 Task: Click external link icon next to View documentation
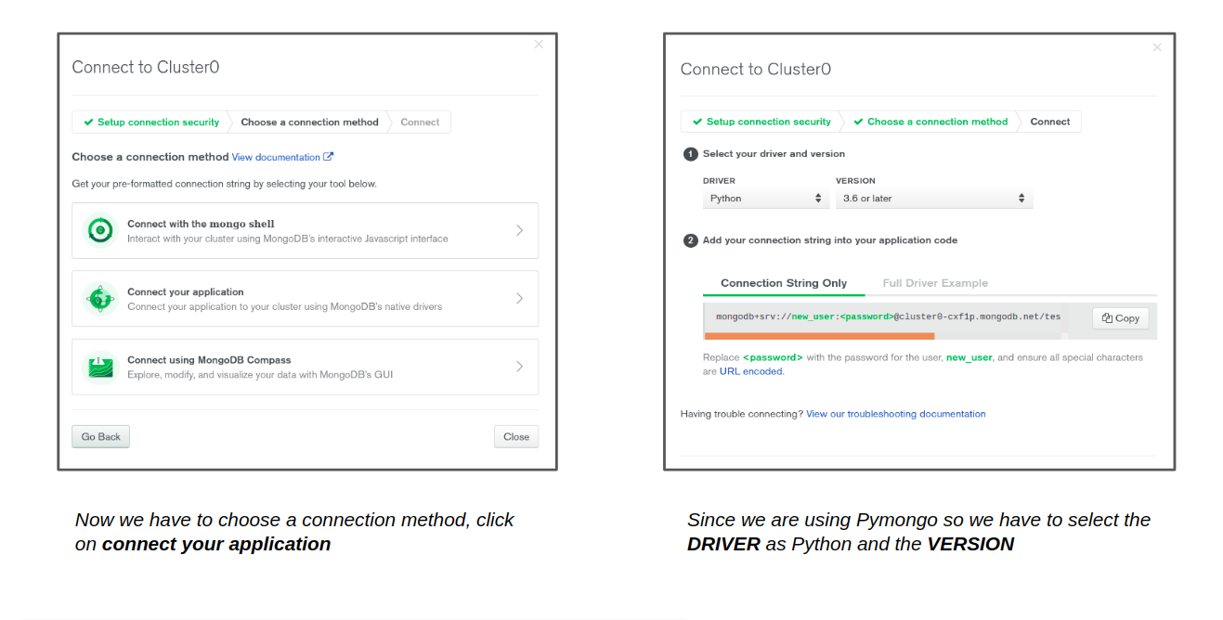328,157
